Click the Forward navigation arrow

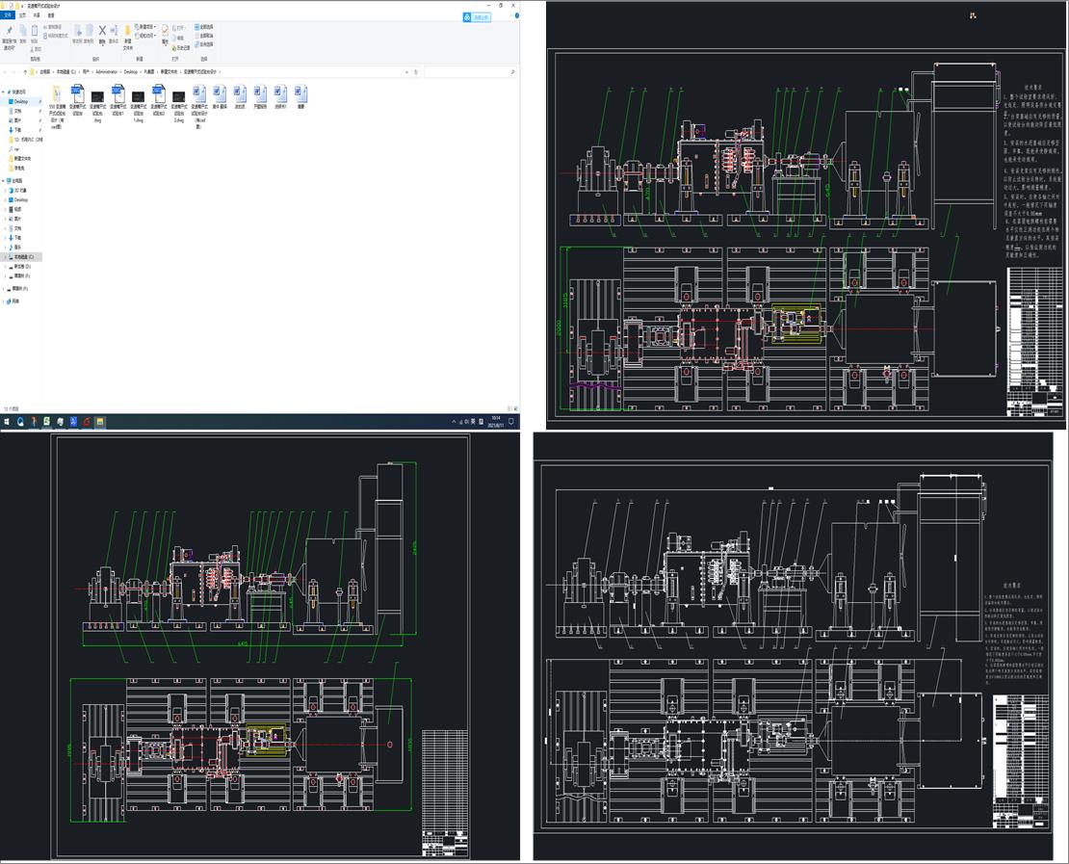click(13, 71)
